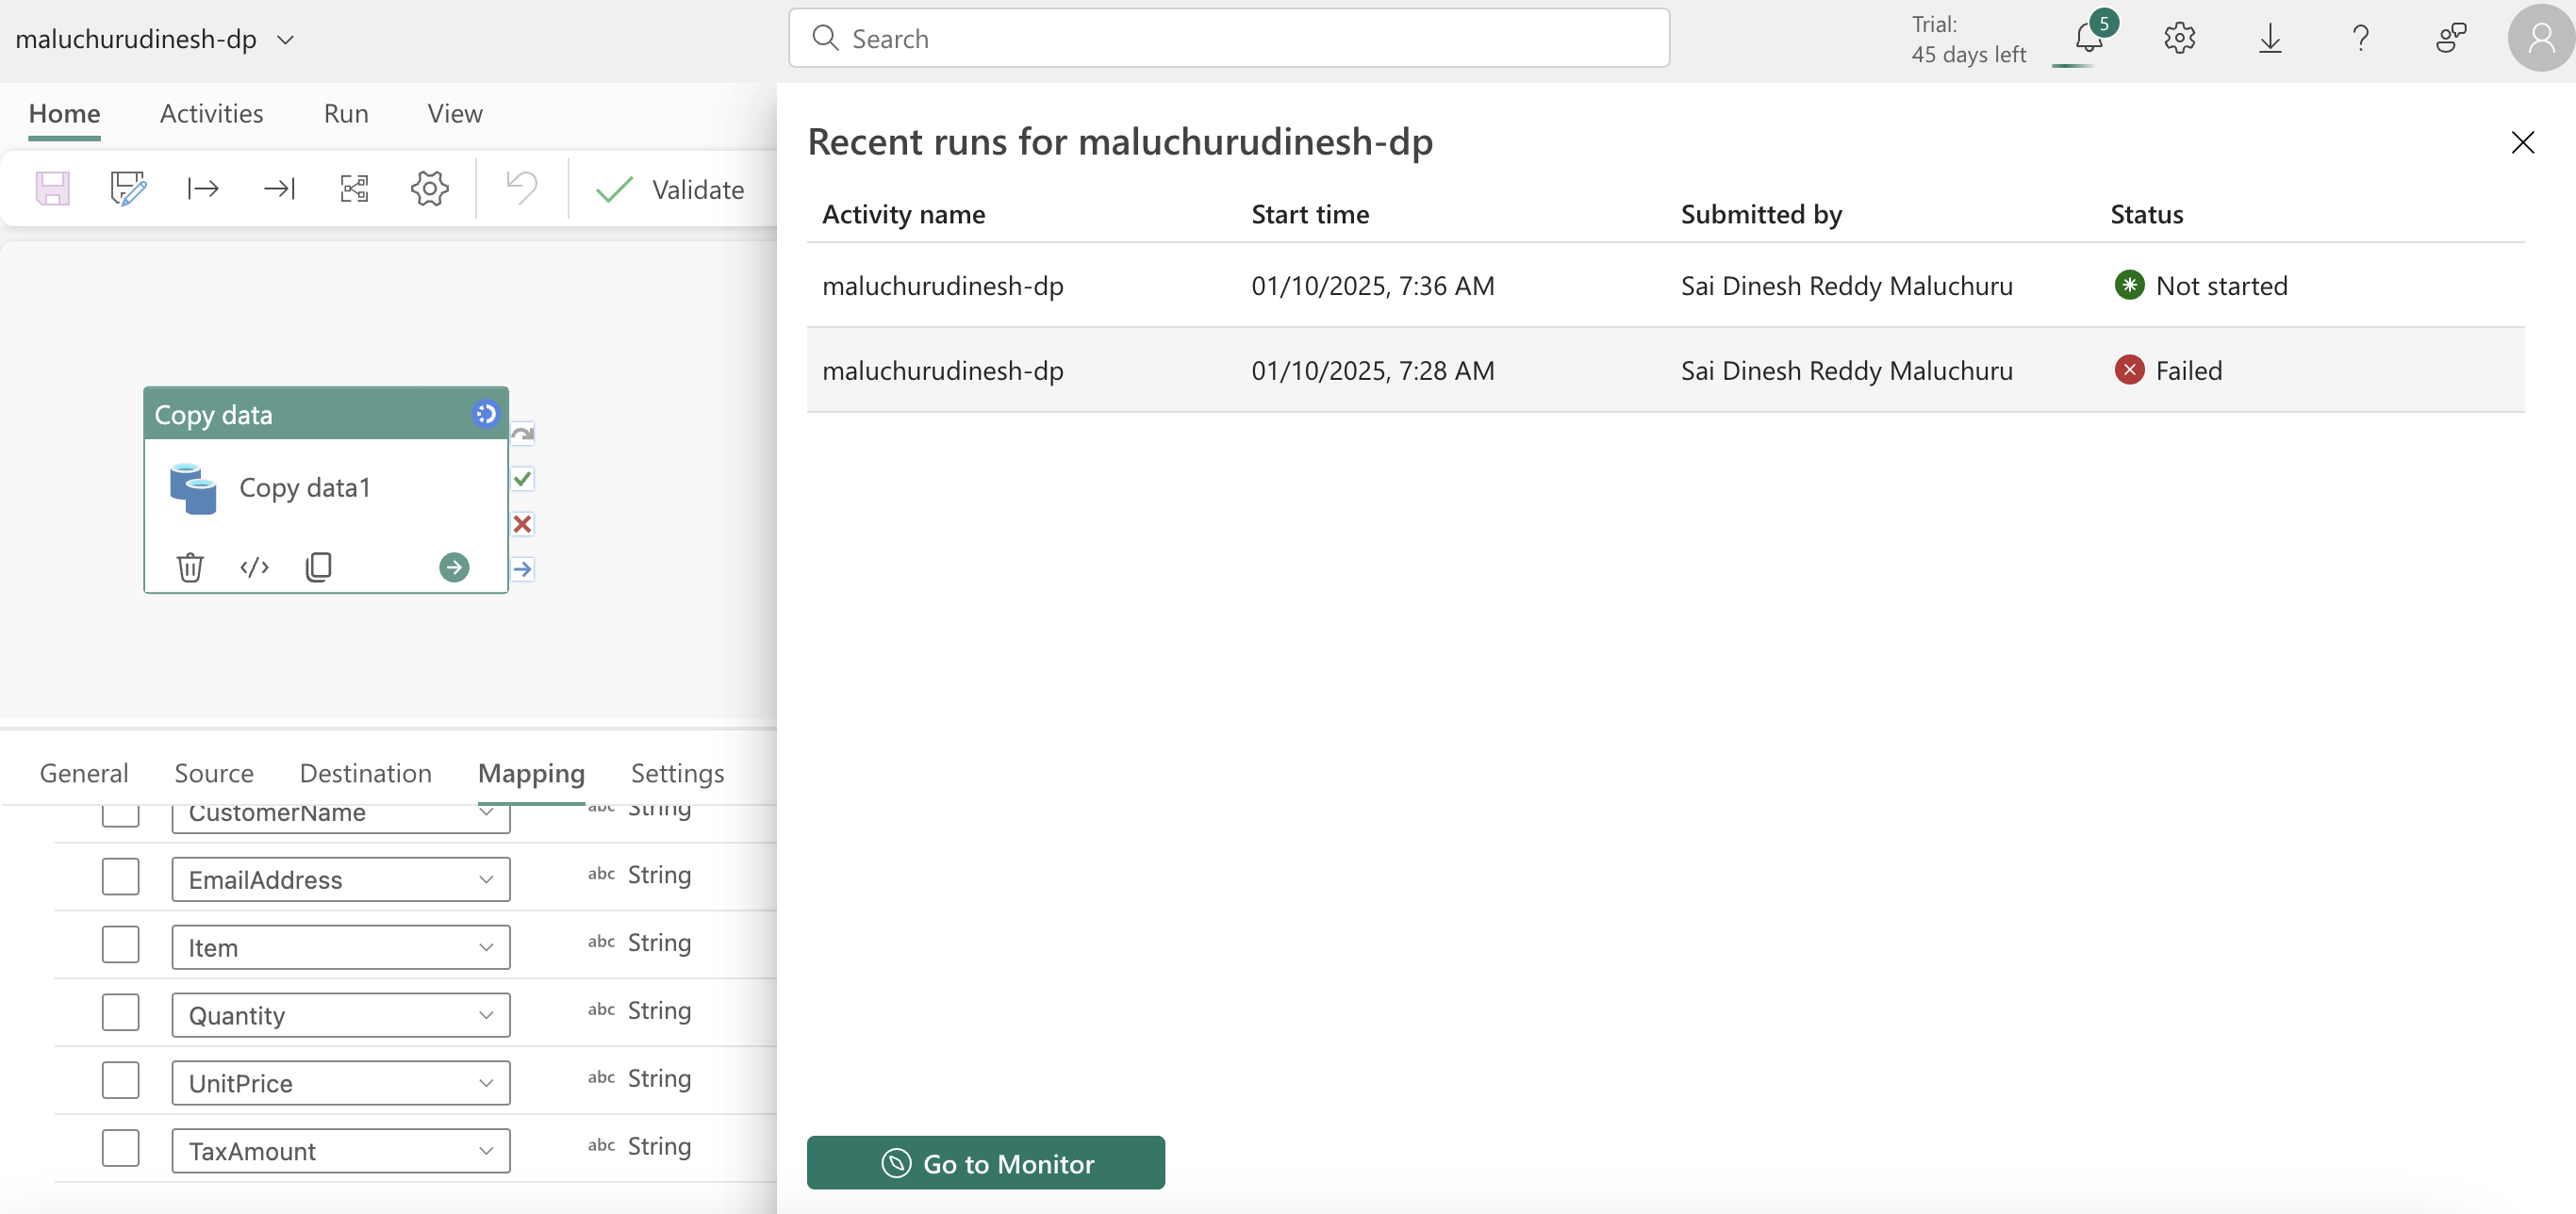
Task: Click the On skip connector icon
Action: point(522,433)
